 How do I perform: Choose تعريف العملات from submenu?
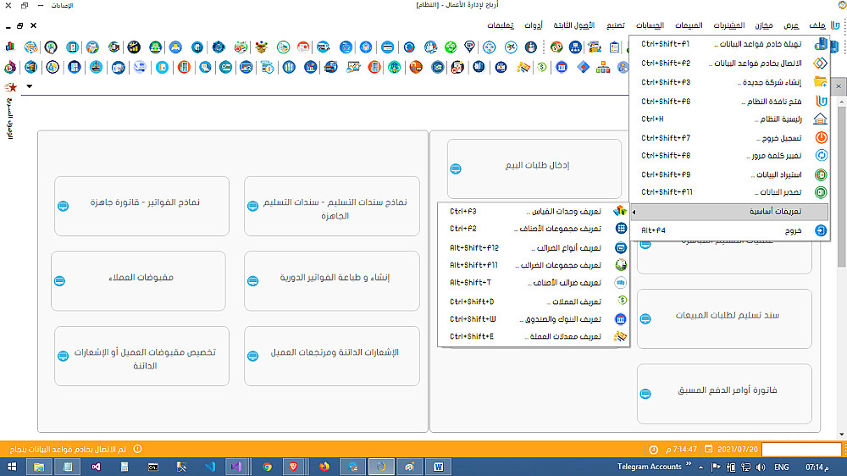pos(534,302)
